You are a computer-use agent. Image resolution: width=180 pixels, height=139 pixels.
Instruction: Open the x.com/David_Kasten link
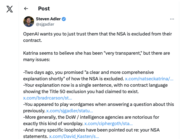click(x=74, y=136)
